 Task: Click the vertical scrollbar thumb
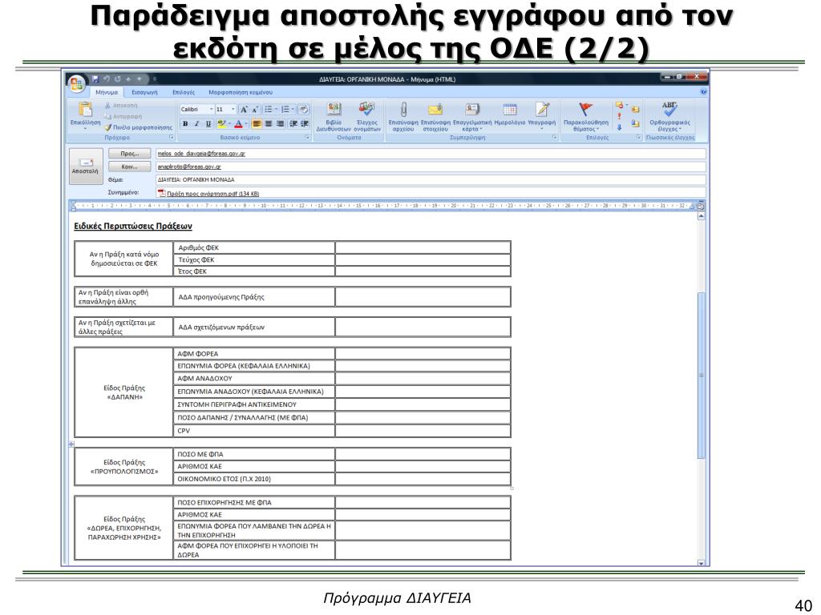tap(701, 376)
